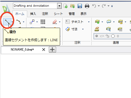Viewport: 131px width, 98px height.
Task: Toggle layer 0 visibility dot
Action: [97, 36]
